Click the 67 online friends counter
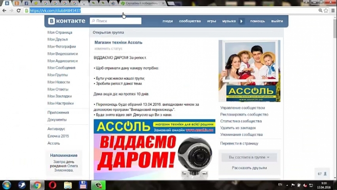The height and width of the screenshot is (190, 337). pyautogui.click(x=322, y=174)
